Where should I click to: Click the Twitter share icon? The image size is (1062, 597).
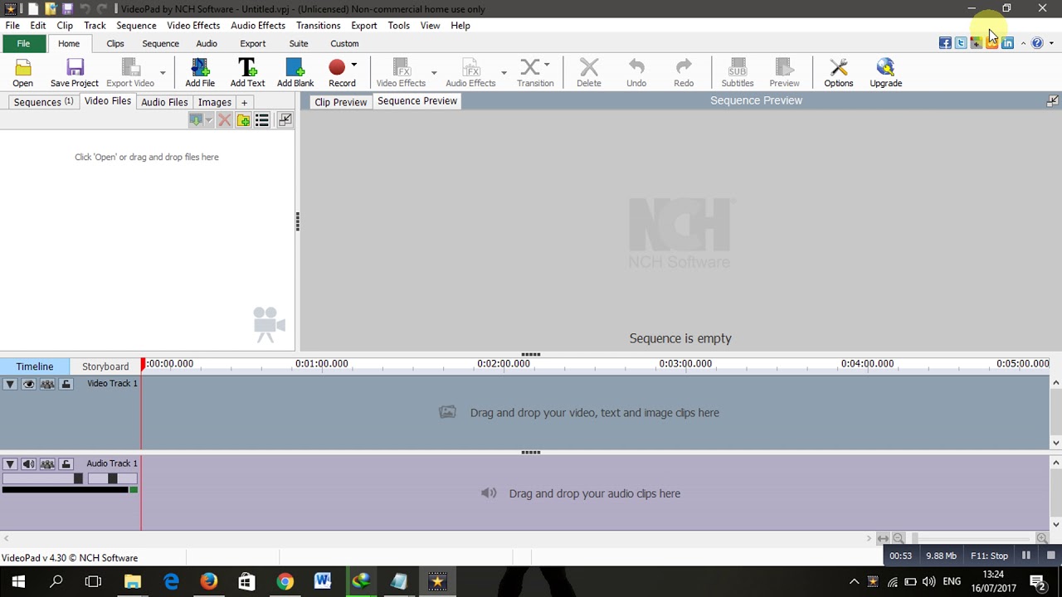point(961,43)
